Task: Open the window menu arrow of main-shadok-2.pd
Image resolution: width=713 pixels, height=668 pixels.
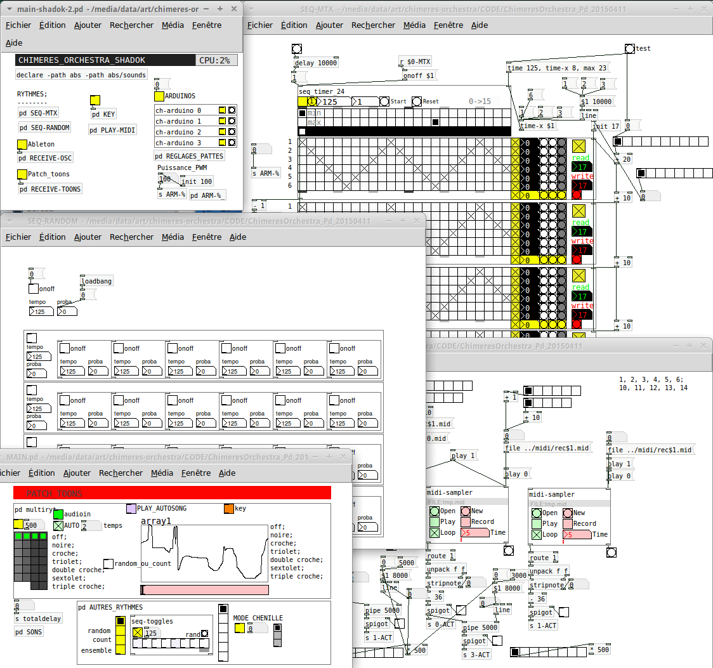Action: [x=9, y=9]
